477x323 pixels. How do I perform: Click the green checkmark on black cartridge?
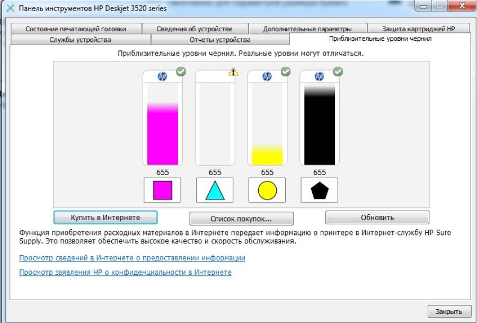[338, 72]
